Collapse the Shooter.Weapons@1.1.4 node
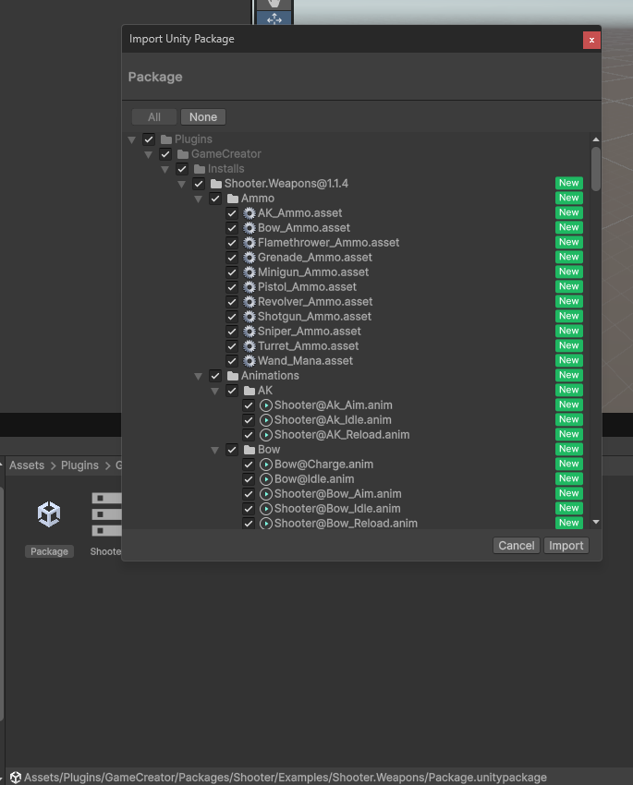The width and height of the screenshot is (633, 785). (x=181, y=184)
